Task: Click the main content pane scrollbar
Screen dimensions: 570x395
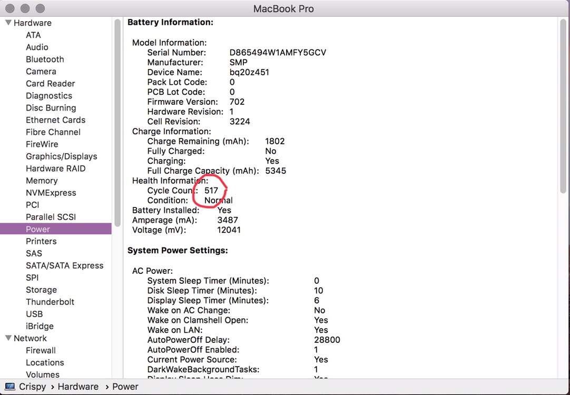Action: [x=563, y=105]
